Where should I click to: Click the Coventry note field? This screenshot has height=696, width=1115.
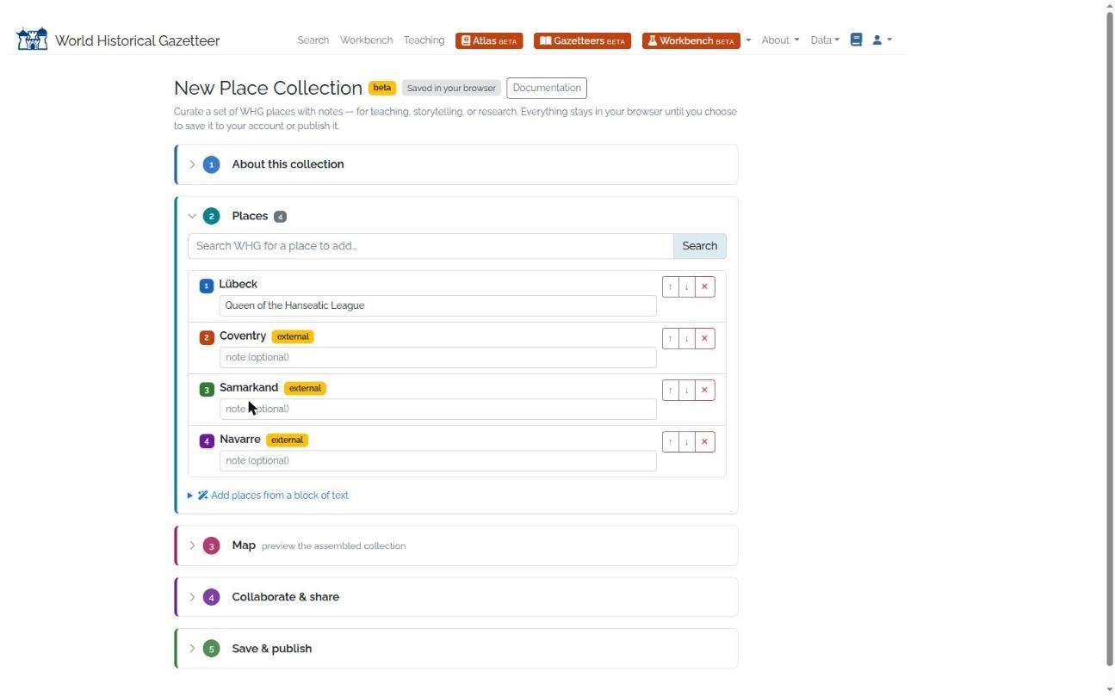(x=437, y=357)
